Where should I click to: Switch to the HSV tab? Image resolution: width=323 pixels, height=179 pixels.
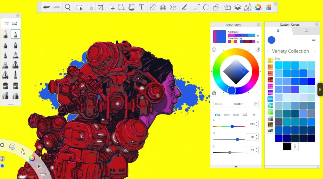click(x=226, y=115)
